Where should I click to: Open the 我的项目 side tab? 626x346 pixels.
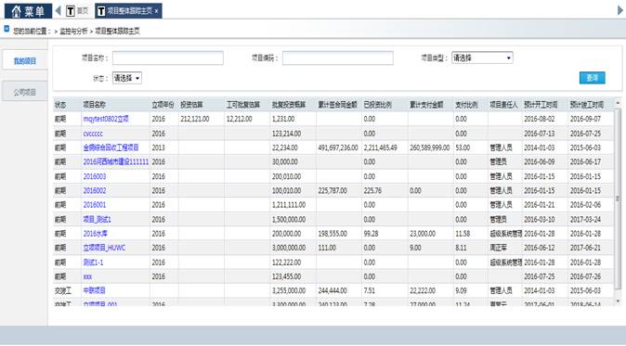point(25,61)
